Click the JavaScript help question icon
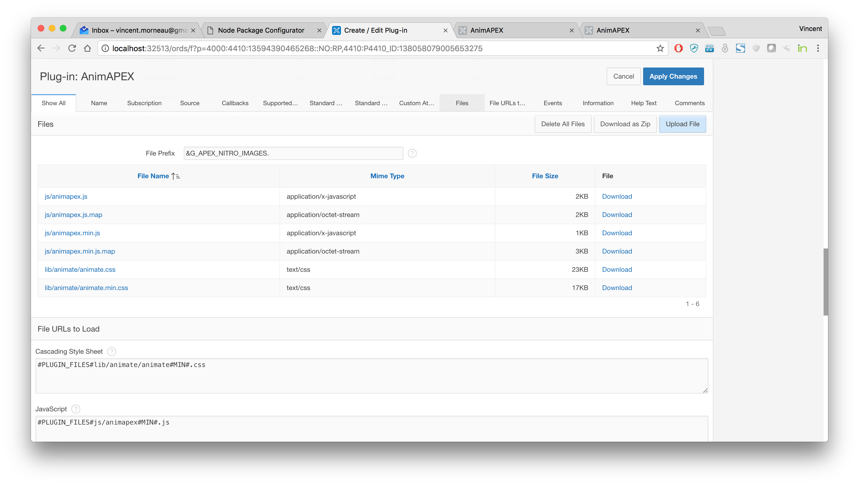This screenshot has width=859, height=486. [x=76, y=409]
